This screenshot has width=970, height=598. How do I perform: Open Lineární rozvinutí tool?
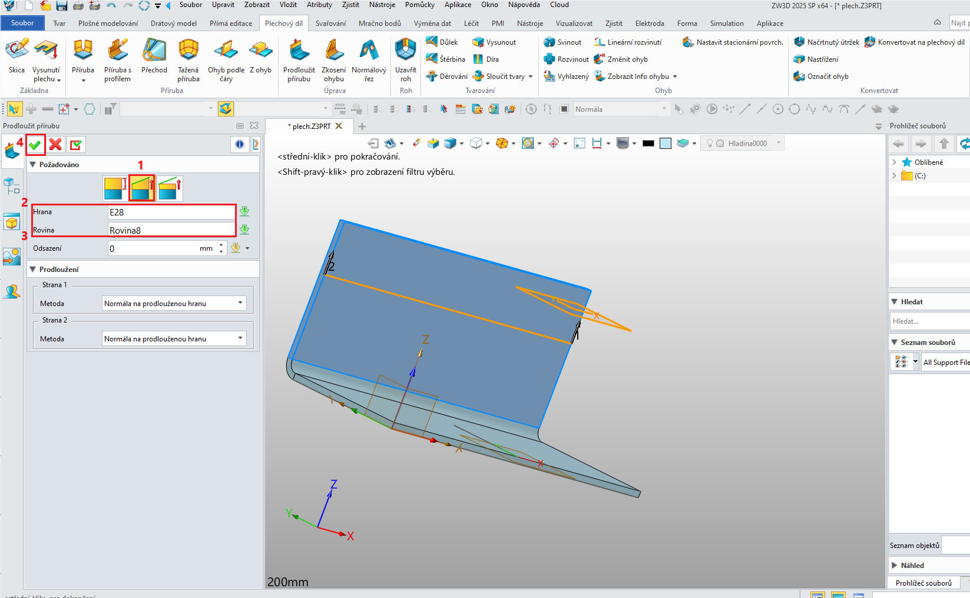[x=628, y=42]
